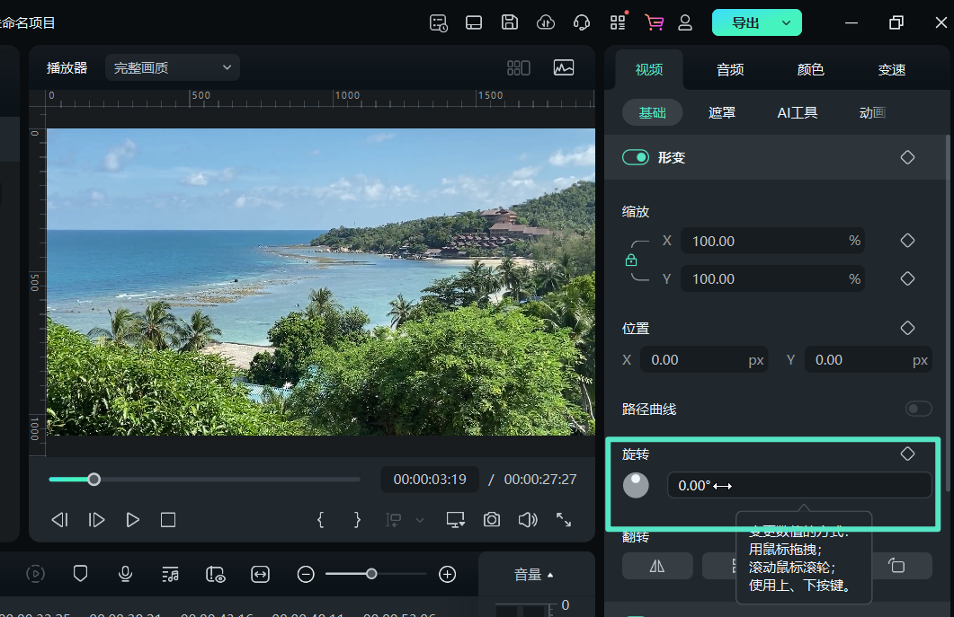Enable the 路径曲线 toggle
The image size is (954, 617).
tap(918, 409)
